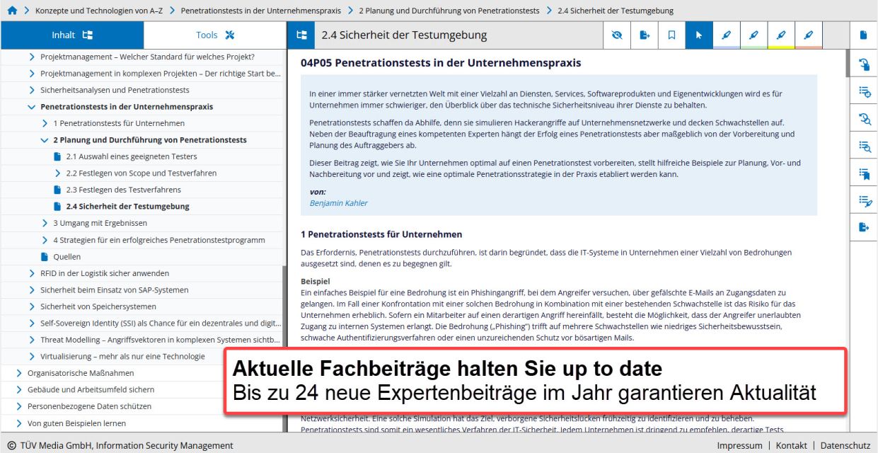Screen dimensions: 878x453
Task: Toggle the crossed-eye visibility icon
Action: [616, 35]
